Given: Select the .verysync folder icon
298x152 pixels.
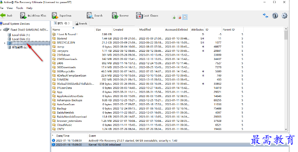Looking at the screenshot, I should click(x=54, y=51).
